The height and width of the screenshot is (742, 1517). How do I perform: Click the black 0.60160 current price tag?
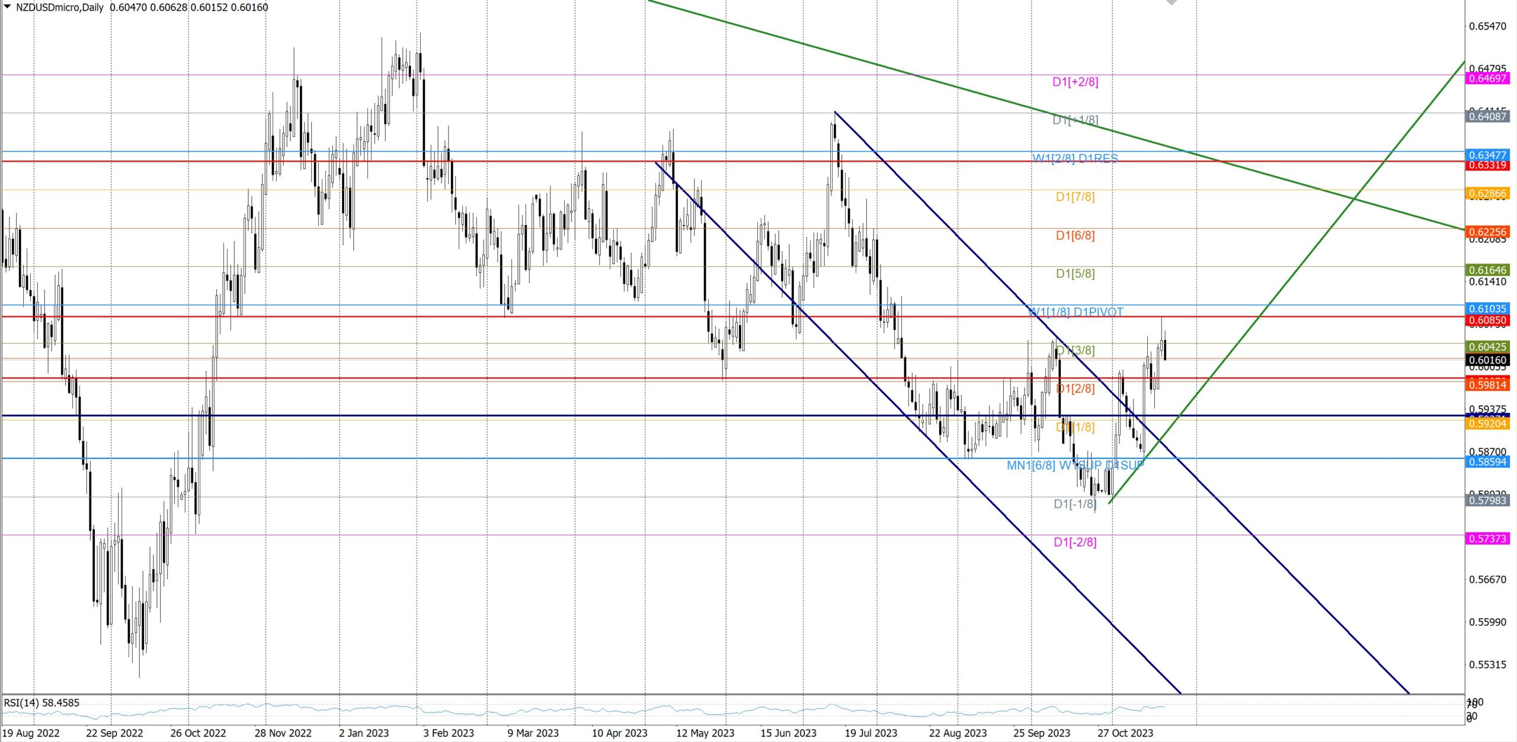(1487, 360)
